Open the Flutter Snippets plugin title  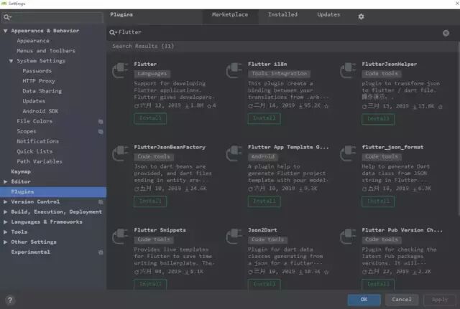(x=160, y=230)
